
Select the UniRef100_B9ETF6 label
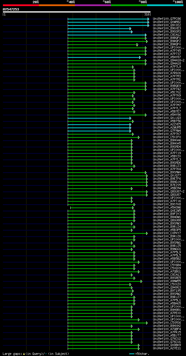click(x=167, y=179)
